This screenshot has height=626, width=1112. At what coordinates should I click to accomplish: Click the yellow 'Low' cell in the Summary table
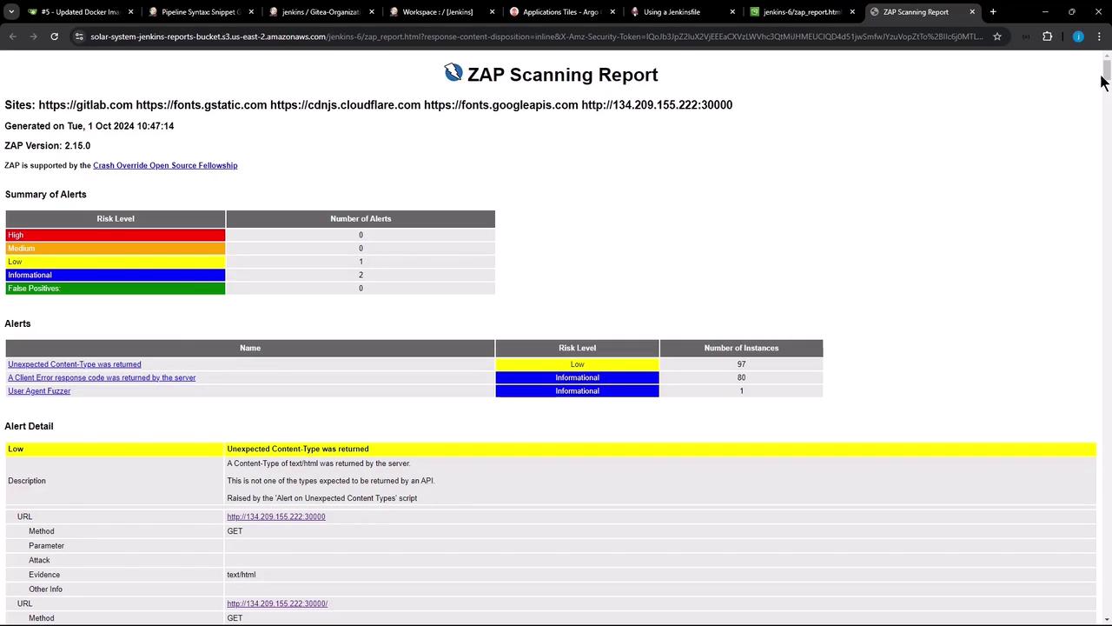[x=116, y=262]
